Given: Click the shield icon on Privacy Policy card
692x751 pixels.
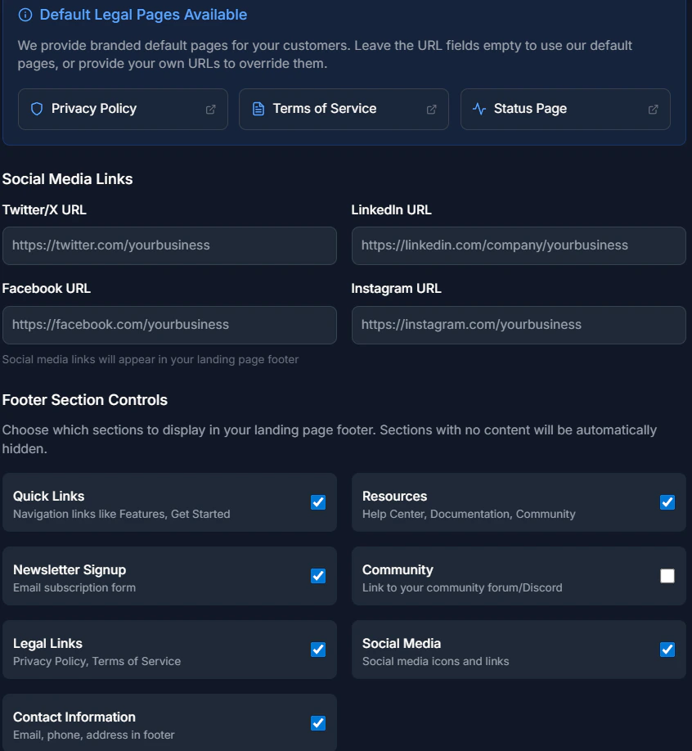Looking at the screenshot, I should [36, 108].
